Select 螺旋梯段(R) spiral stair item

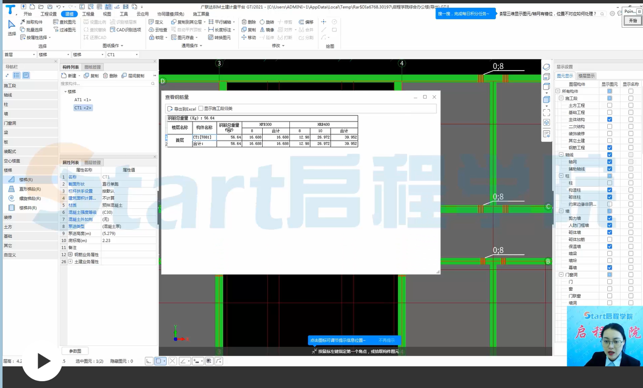point(30,198)
